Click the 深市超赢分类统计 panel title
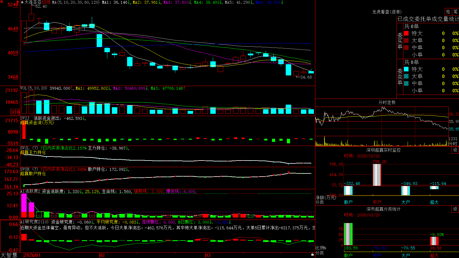The width and height of the screenshot is (459, 258). [384, 209]
